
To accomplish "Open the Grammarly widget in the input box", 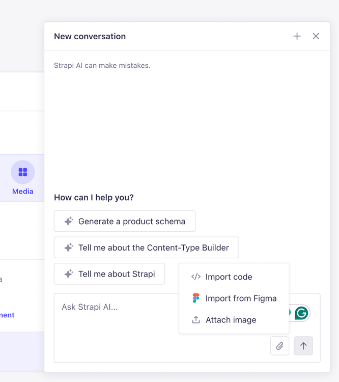I will pos(301,313).
